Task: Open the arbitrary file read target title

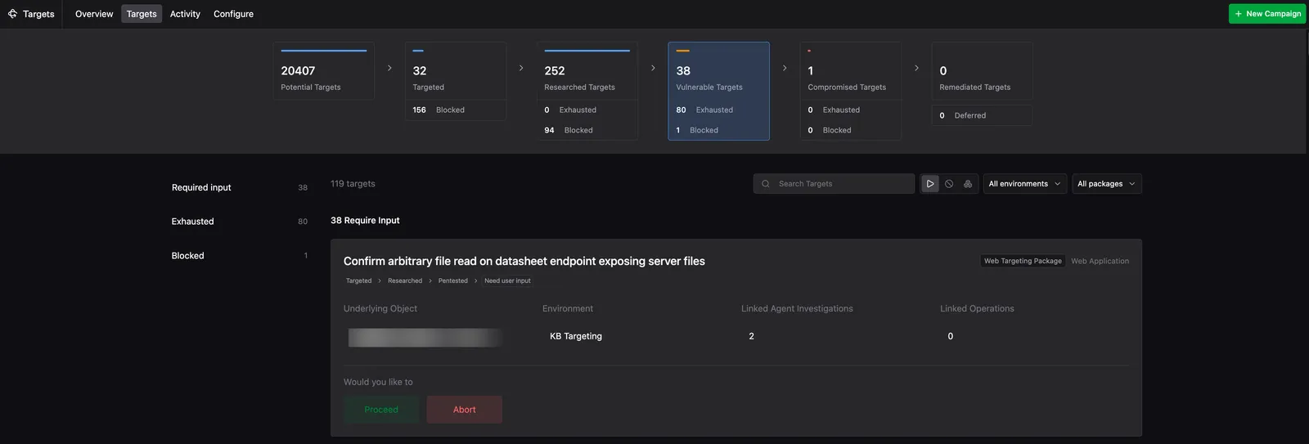Action: (x=524, y=261)
